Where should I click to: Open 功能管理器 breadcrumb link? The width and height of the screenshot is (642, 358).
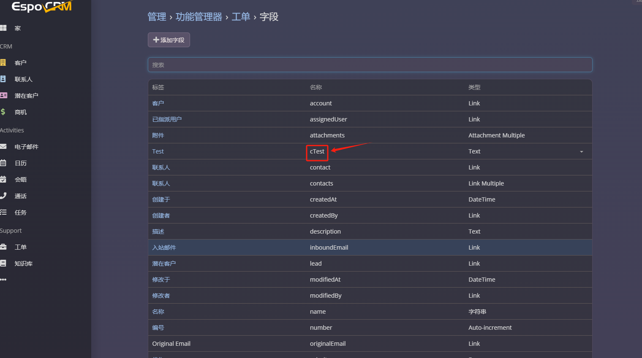click(199, 17)
